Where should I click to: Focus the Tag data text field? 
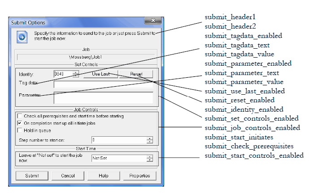coord(103,84)
